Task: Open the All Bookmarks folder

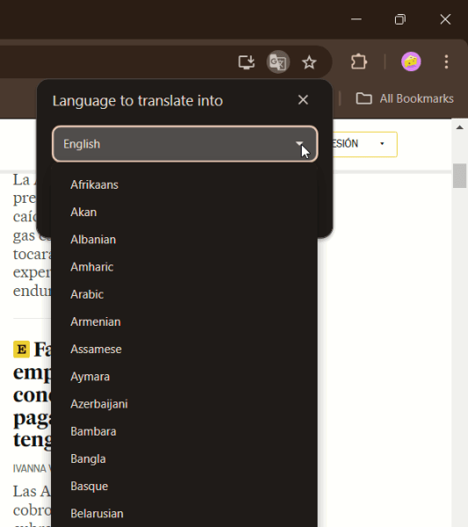Action: click(x=405, y=98)
